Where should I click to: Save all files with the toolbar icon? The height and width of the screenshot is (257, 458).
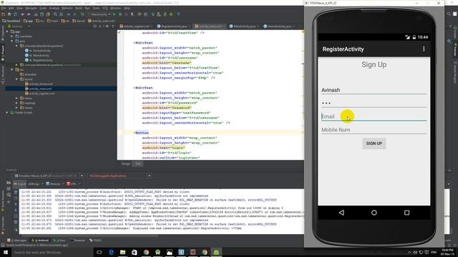9,14
